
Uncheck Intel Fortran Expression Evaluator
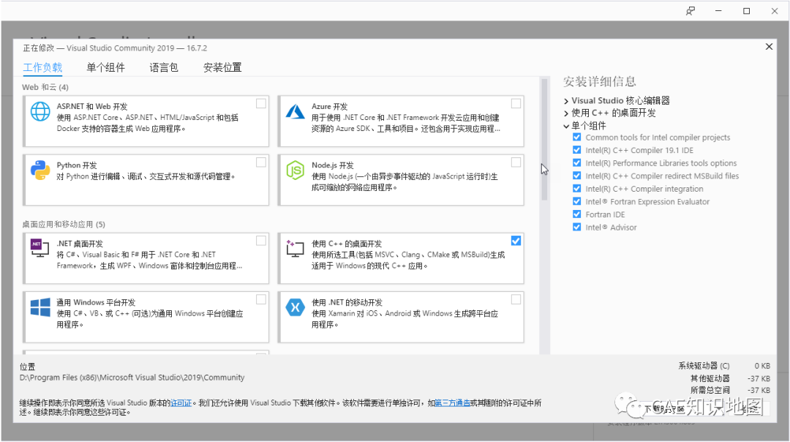(x=577, y=201)
